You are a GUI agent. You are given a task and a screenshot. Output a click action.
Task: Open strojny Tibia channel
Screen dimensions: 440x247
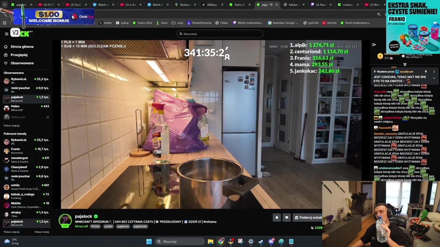click(26, 214)
